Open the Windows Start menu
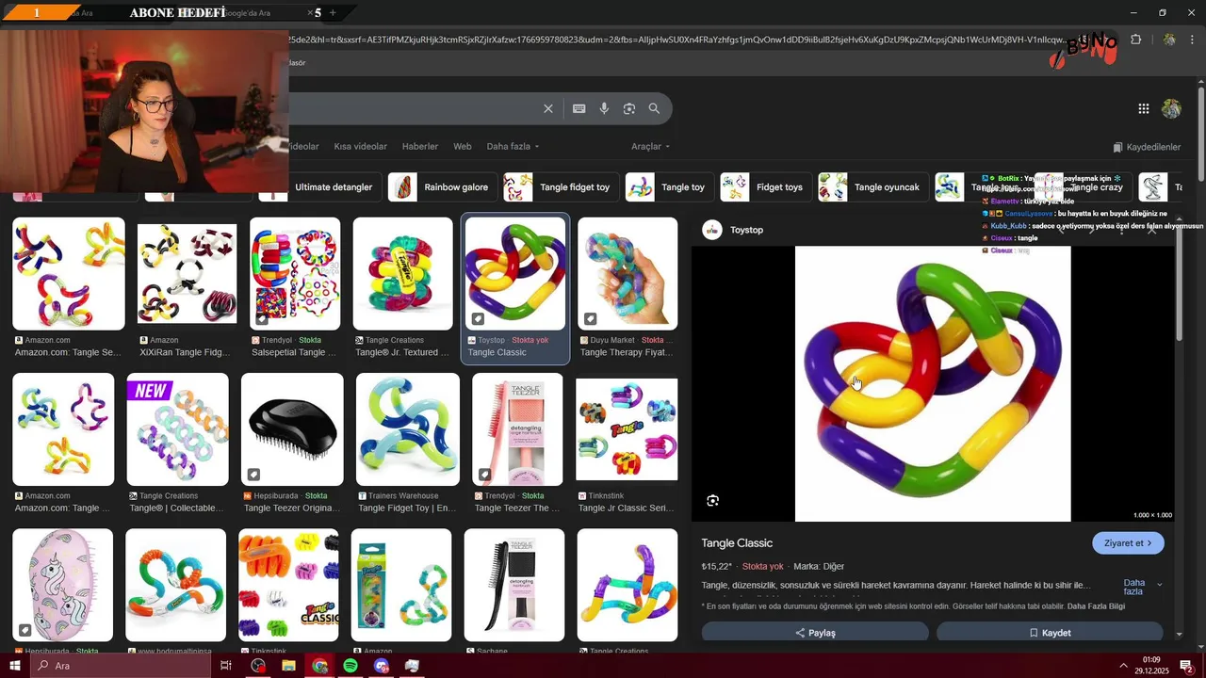 click(x=15, y=666)
